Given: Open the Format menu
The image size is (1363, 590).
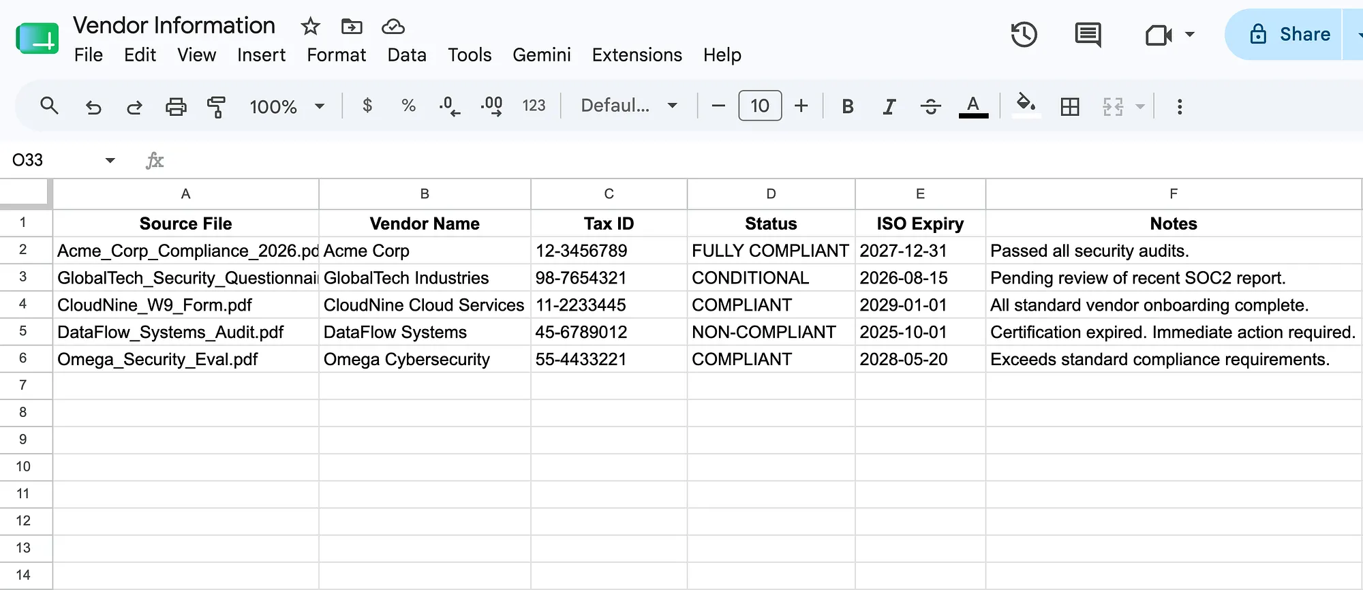Looking at the screenshot, I should click(336, 55).
